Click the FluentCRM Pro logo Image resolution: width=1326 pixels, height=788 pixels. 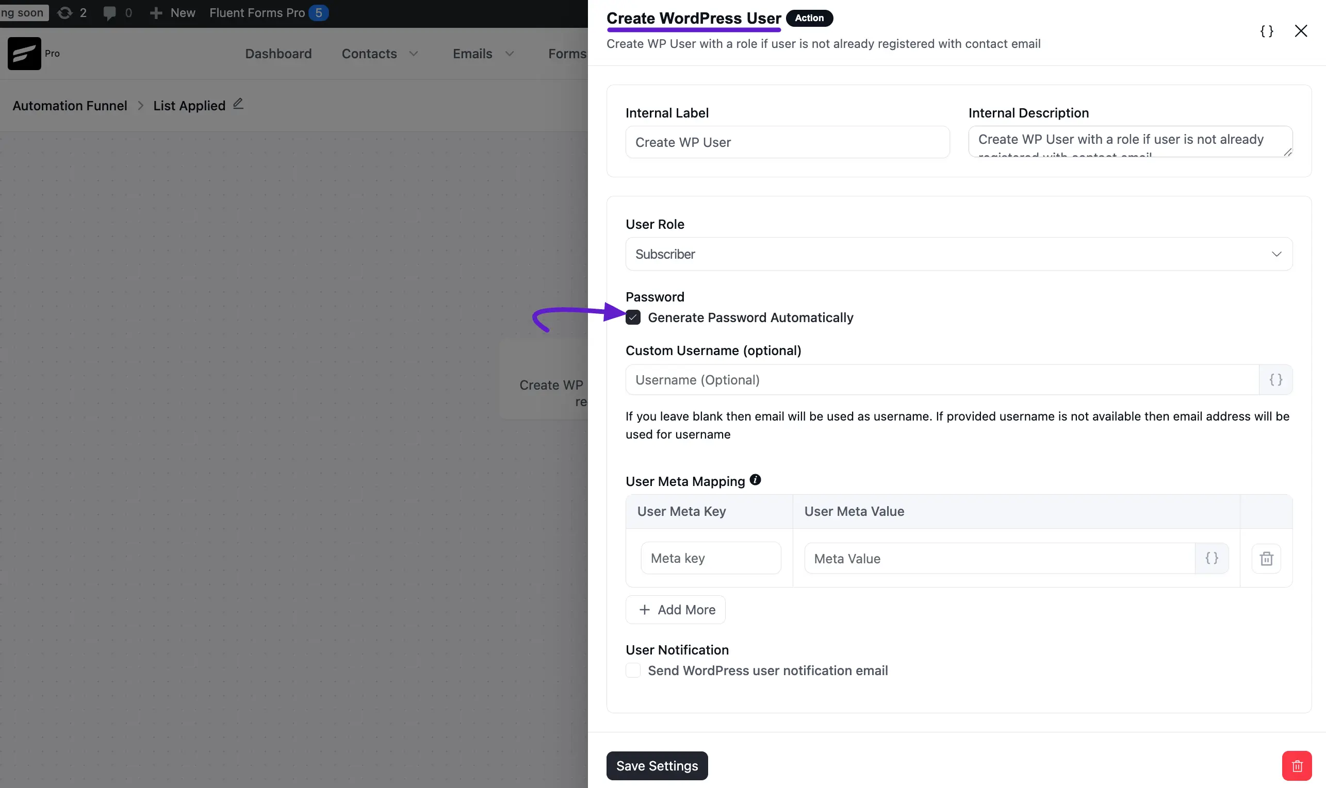(24, 53)
